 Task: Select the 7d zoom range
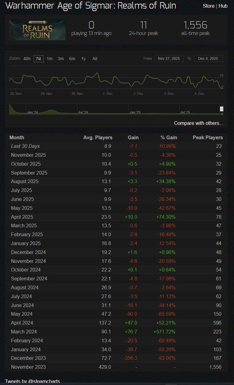coord(39,59)
